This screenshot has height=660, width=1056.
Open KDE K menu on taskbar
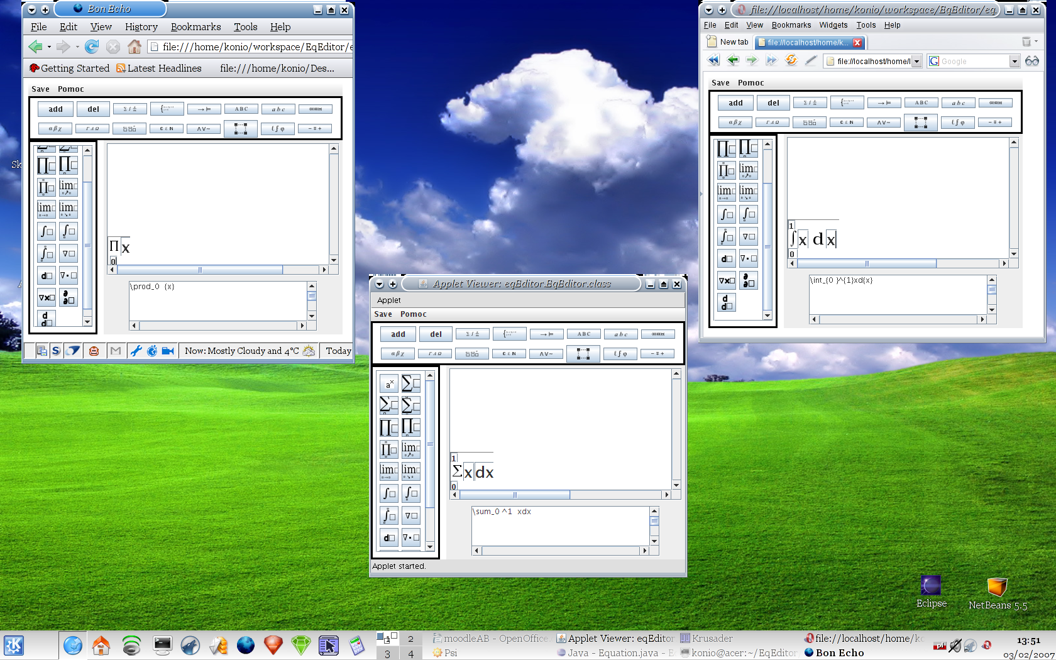(x=14, y=645)
